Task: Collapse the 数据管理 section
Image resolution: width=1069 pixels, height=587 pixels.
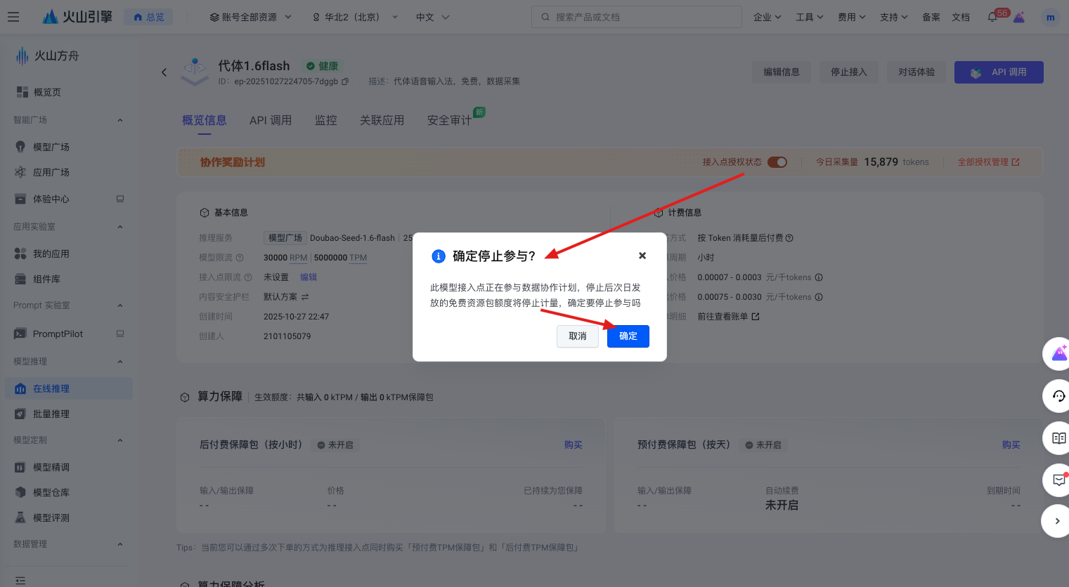Action: point(120,544)
